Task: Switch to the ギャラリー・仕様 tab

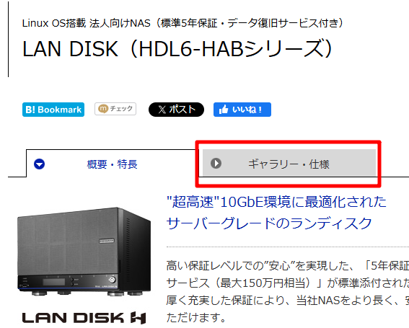Action: (289, 164)
